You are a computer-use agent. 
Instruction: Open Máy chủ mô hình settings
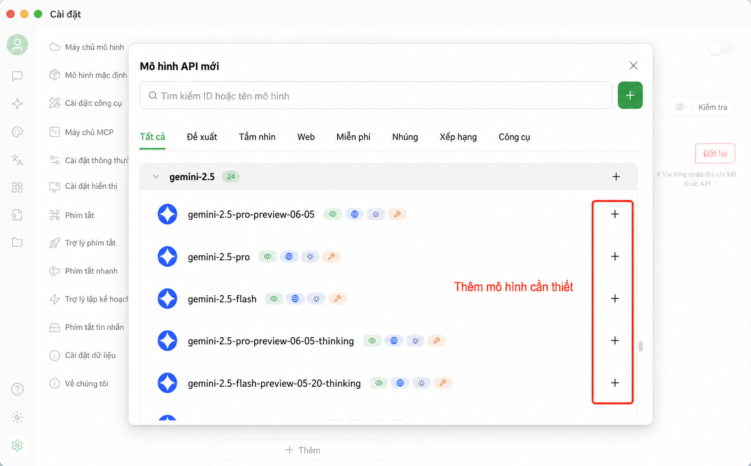(x=87, y=47)
